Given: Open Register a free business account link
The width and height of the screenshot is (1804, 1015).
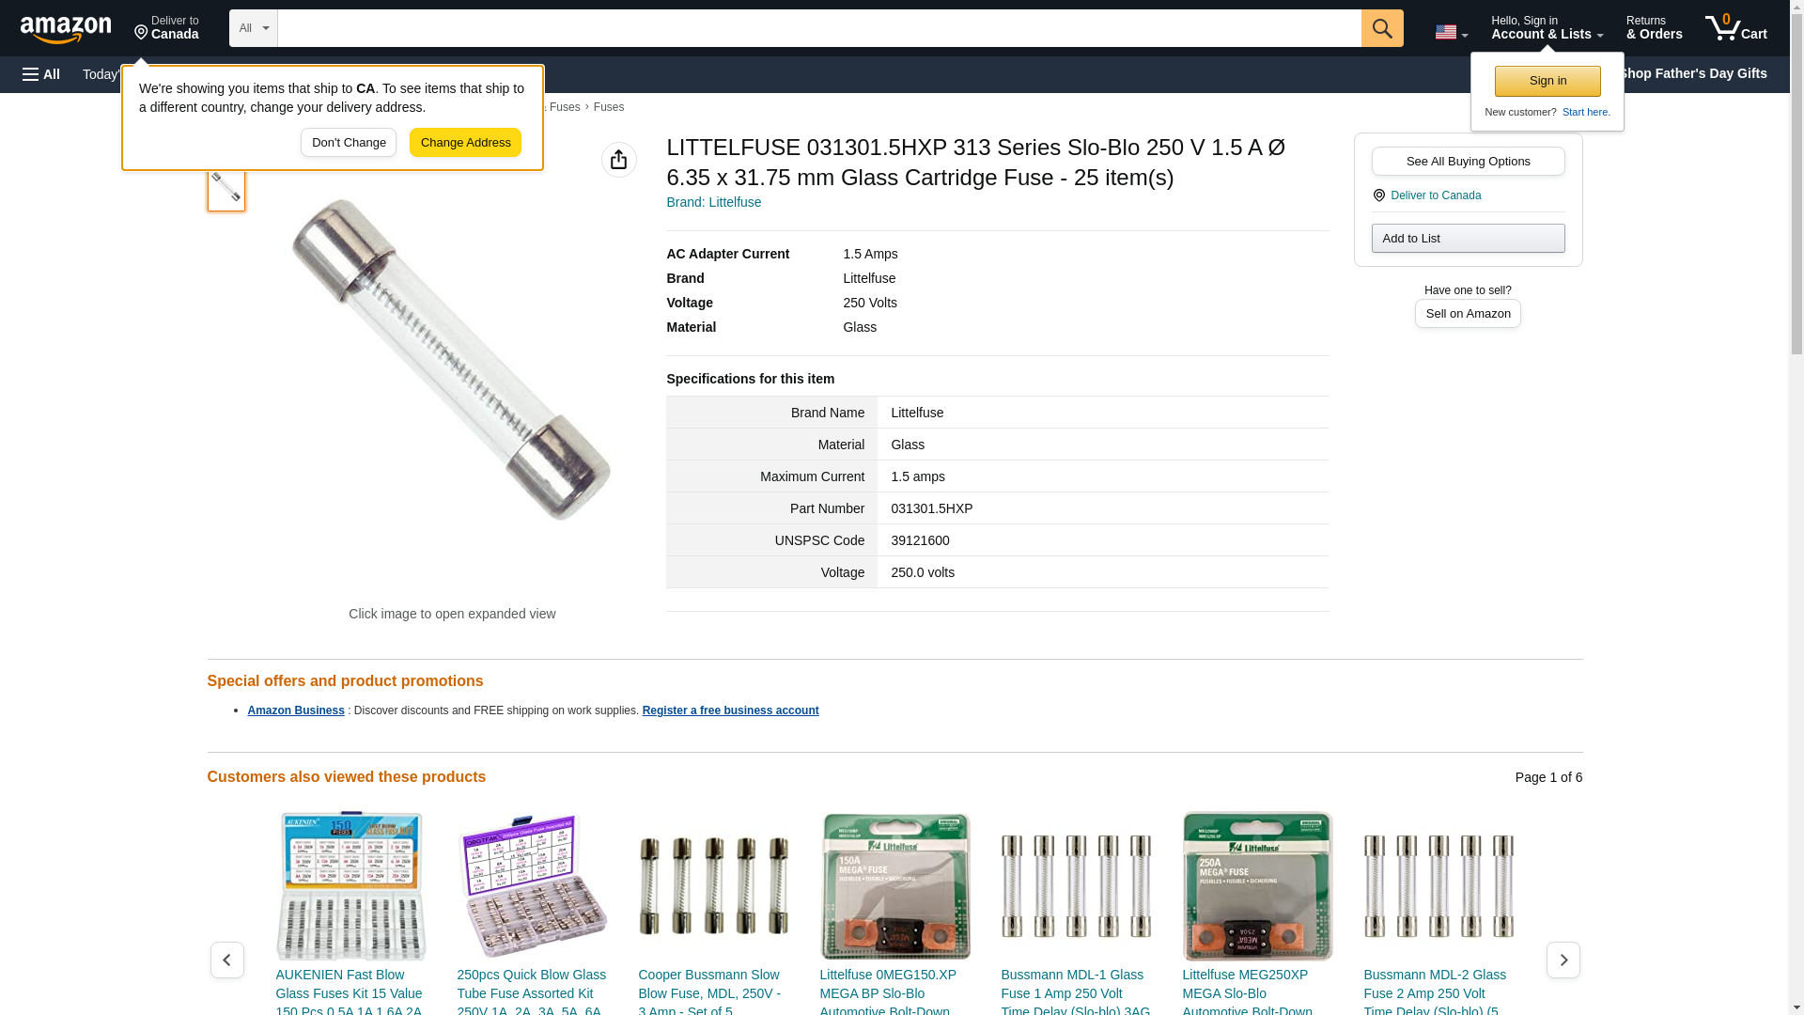Looking at the screenshot, I should click(x=730, y=710).
